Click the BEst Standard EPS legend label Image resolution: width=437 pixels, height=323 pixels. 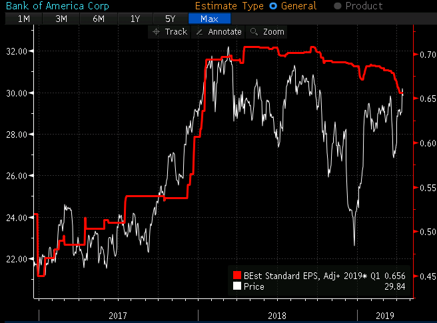(x=312, y=276)
